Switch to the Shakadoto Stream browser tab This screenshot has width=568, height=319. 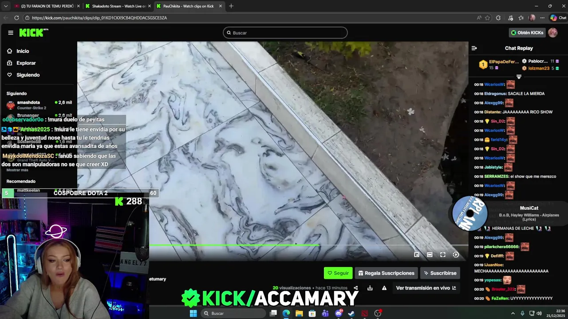[117, 6]
